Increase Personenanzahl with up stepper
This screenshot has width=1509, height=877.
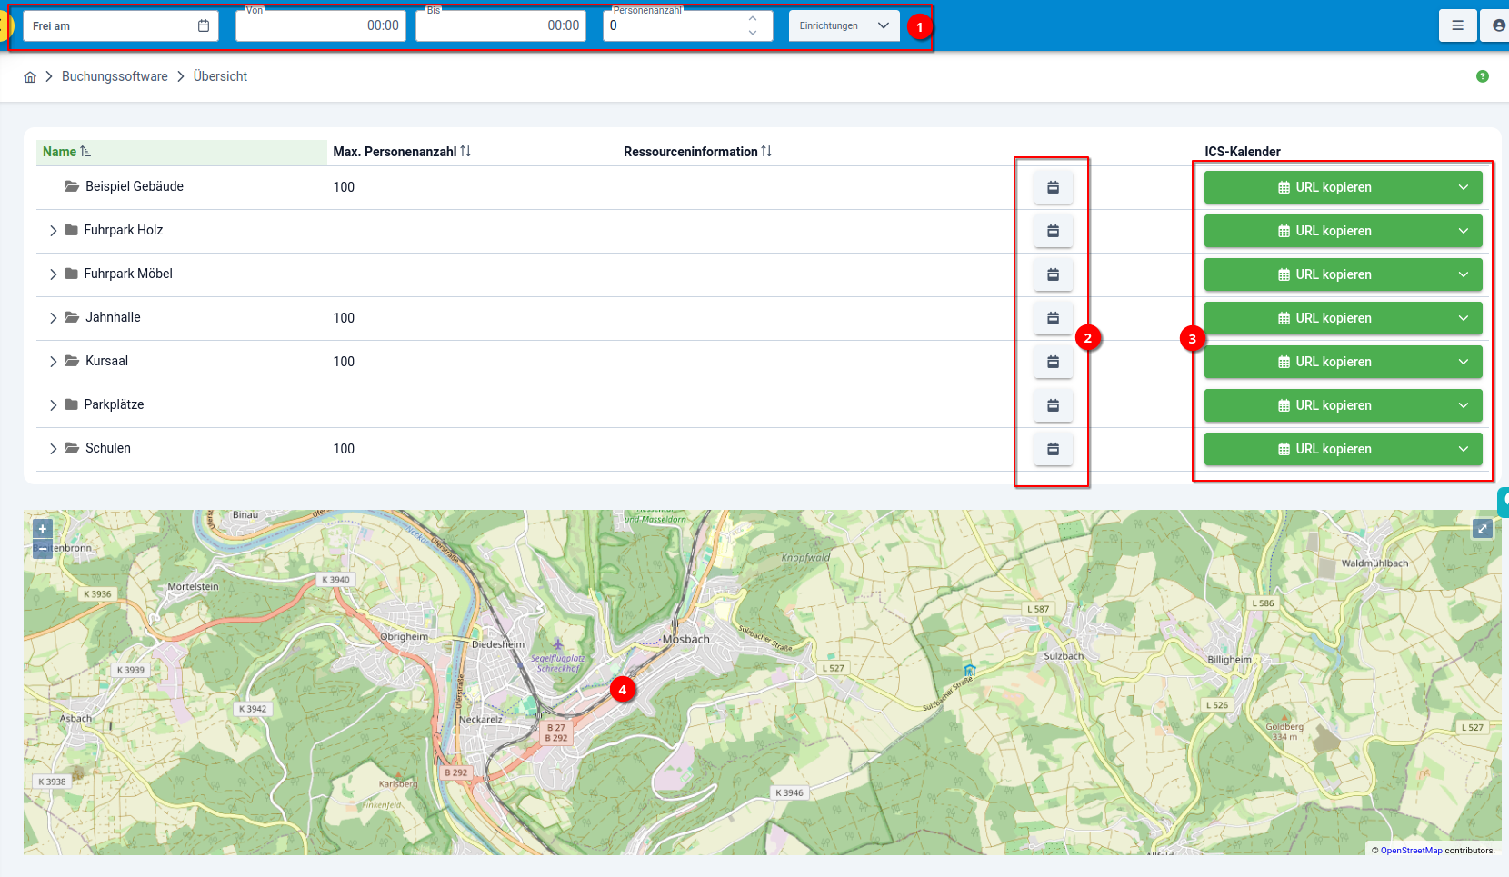753,19
